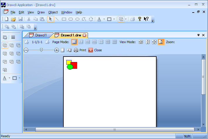Image resolution: width=208 pixels, height=139 pixels.
Task: Click the previous page icon
Action: (27, 42)
